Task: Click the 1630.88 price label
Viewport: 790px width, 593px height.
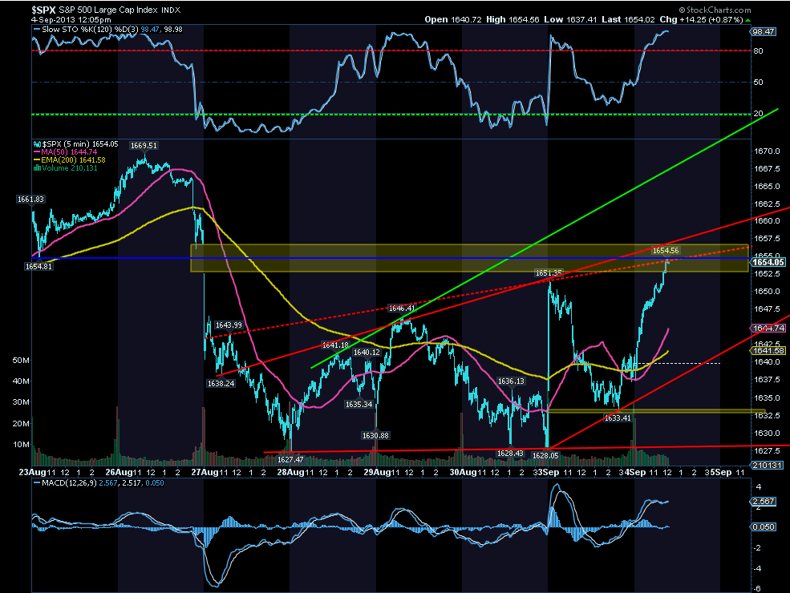Action: pos(375,435)
